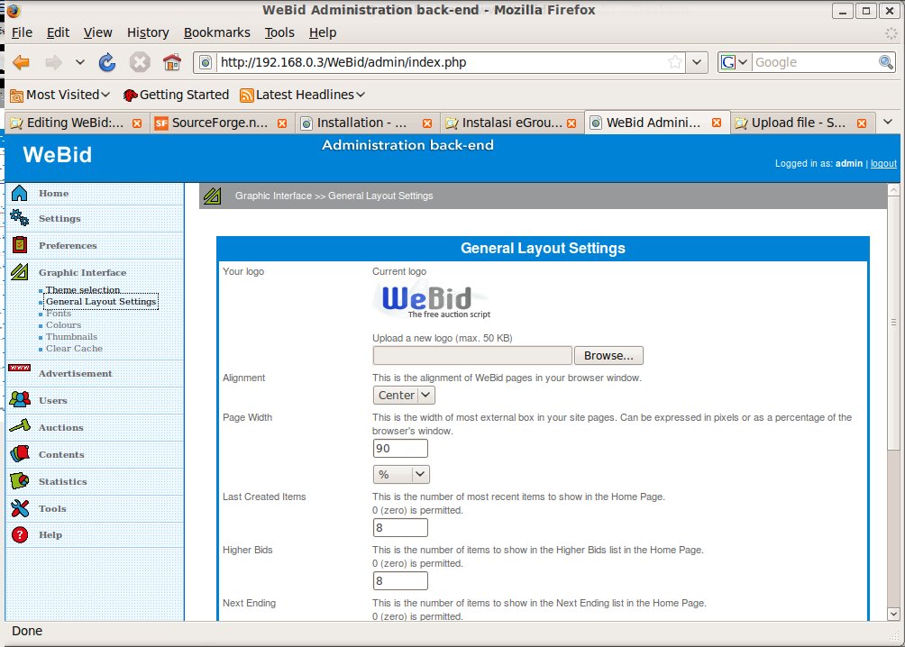The image size is (905, 647).
Task: Click the Tools wrench icon
Action: (20, 508)
